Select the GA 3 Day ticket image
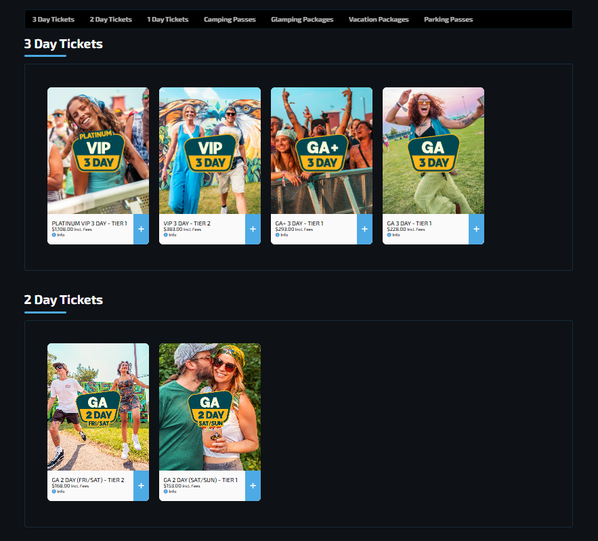The image size is (598, 541). pos(433,151)
